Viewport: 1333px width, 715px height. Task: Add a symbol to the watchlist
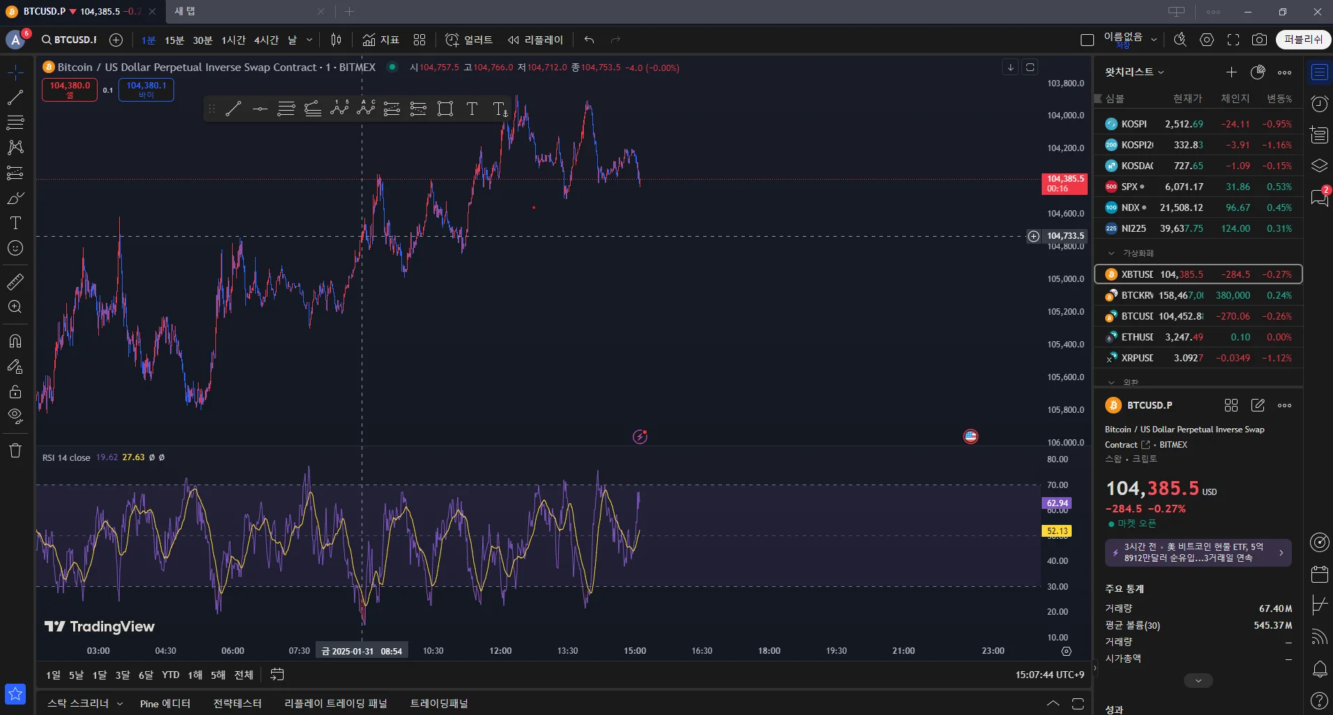tap(1231, 72)
